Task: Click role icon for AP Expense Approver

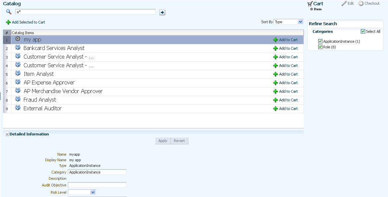Action: pyautogui.click(x=18, y=82)
